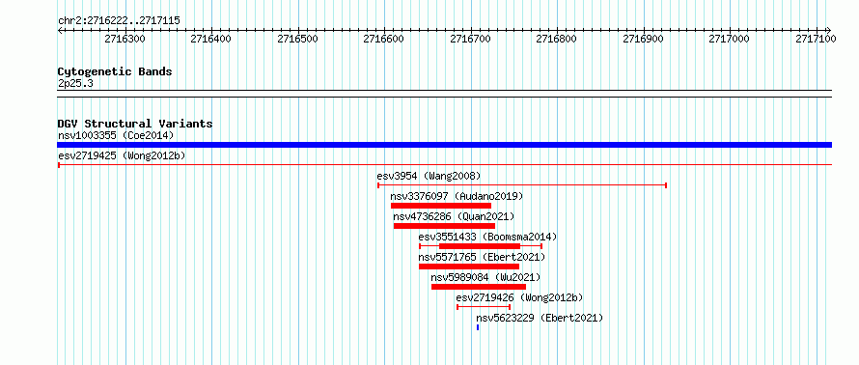The height and width of the screenshot is (365, 859).
Task: Click the 2716800 ruler tick label
Action: pos(557,39)
